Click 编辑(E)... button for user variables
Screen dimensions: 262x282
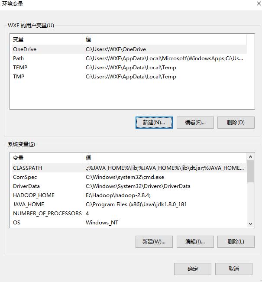195,123
